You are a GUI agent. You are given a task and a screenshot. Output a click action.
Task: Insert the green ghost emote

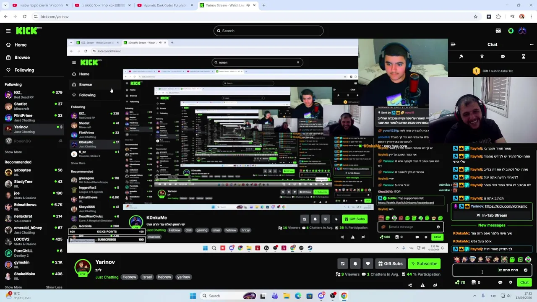coord(512,260)
